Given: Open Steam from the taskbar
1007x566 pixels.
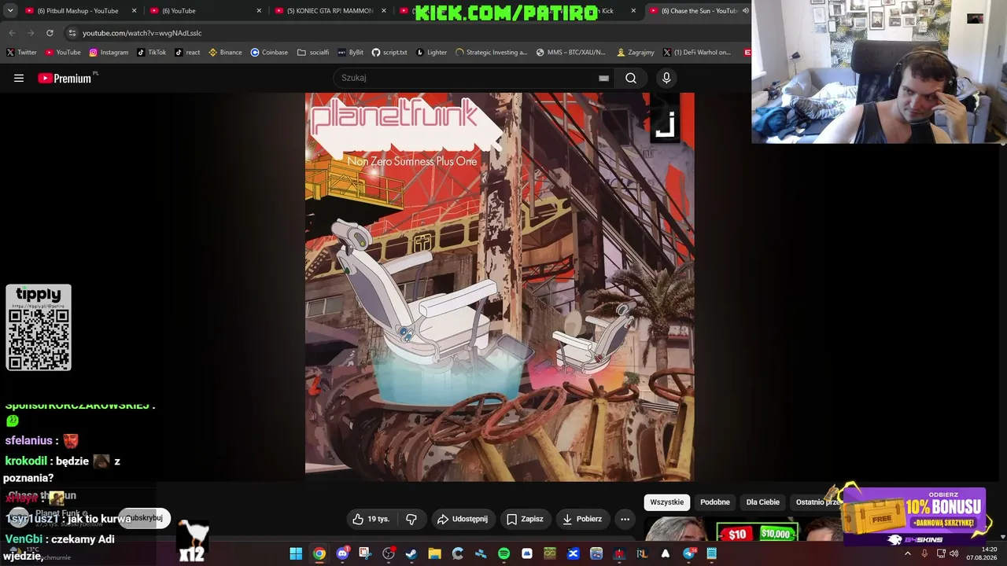Looking at the screenshot, I should coord(411,553).
